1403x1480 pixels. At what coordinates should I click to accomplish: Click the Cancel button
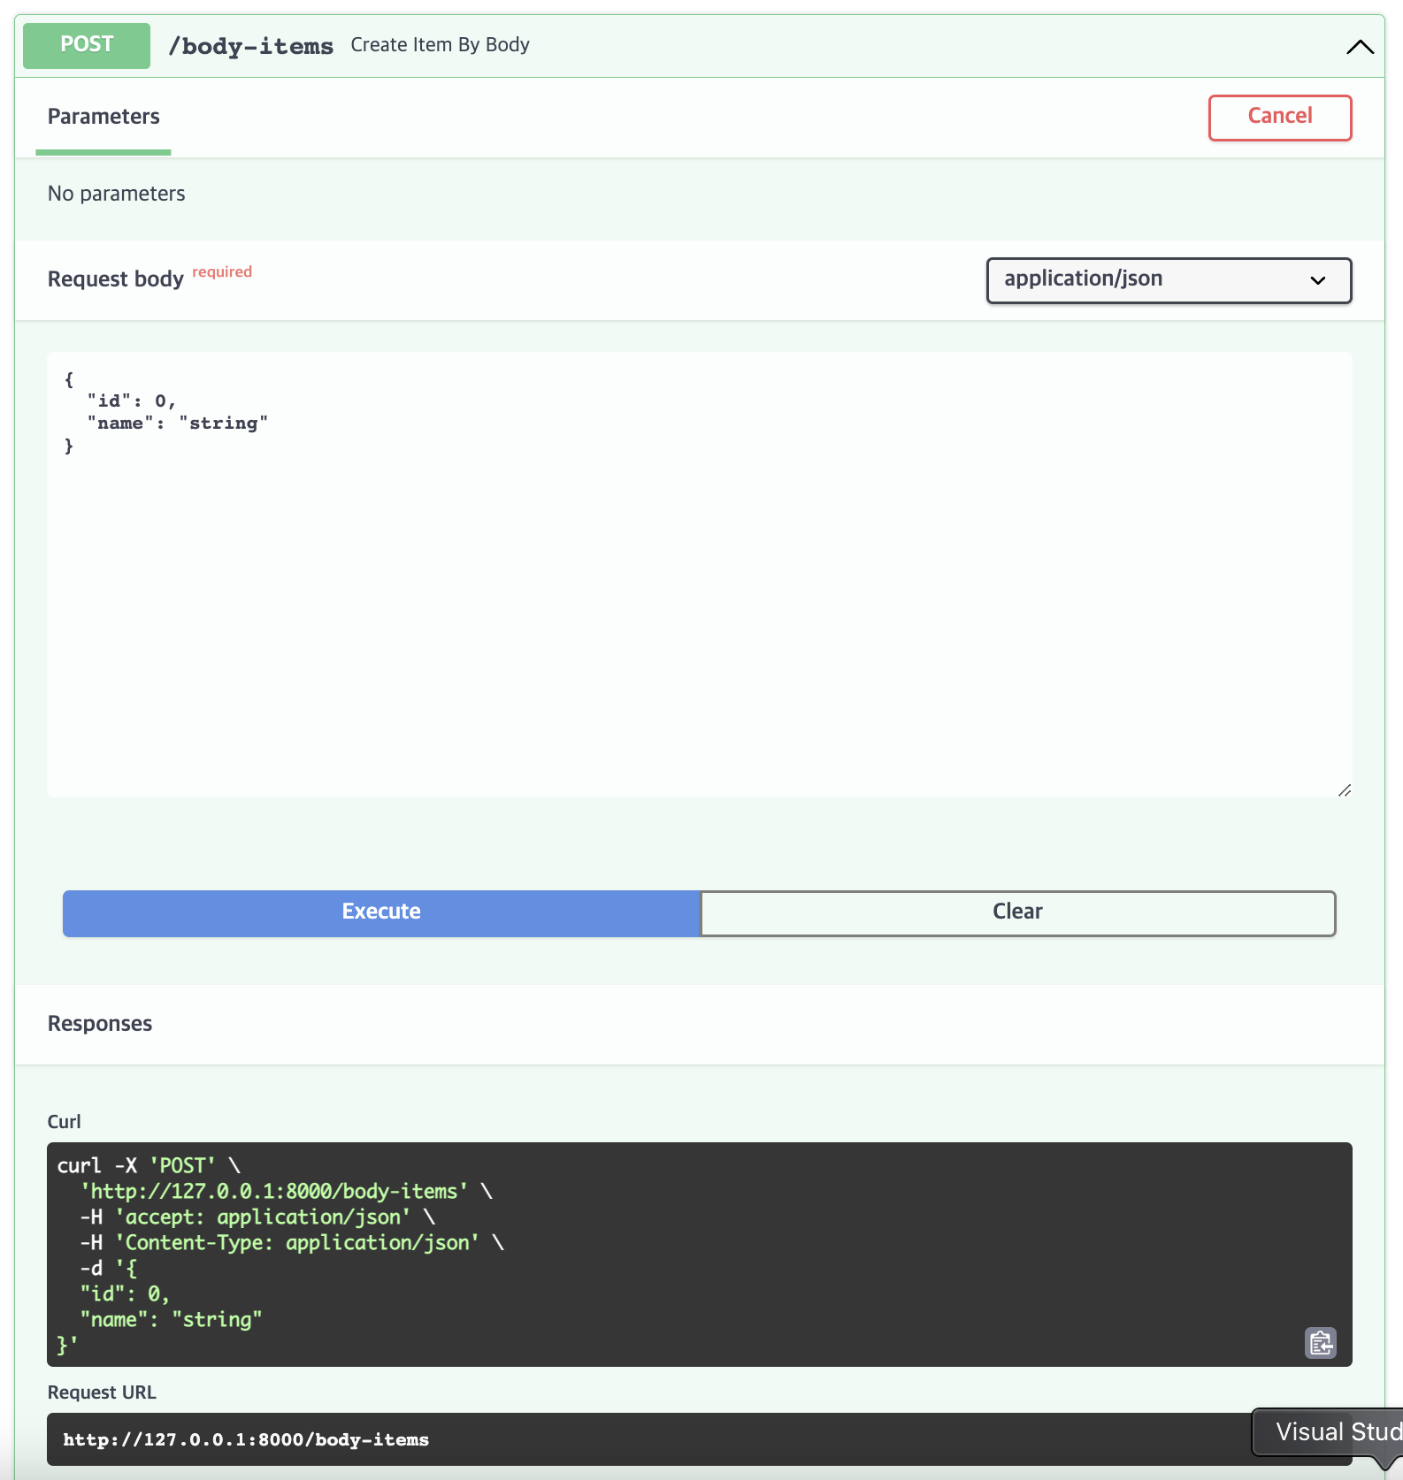[1280, 118]
